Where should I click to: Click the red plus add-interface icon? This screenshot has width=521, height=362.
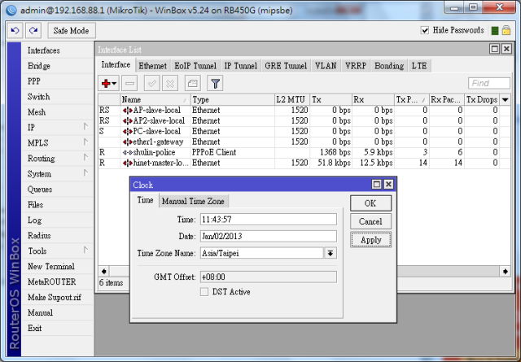[106, 83]
